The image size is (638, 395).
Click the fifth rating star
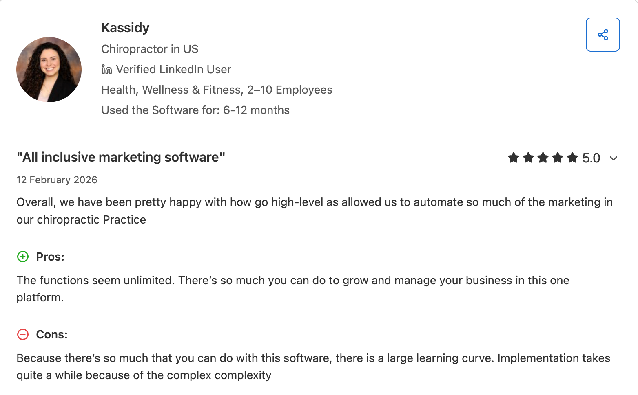coord(572,158)
